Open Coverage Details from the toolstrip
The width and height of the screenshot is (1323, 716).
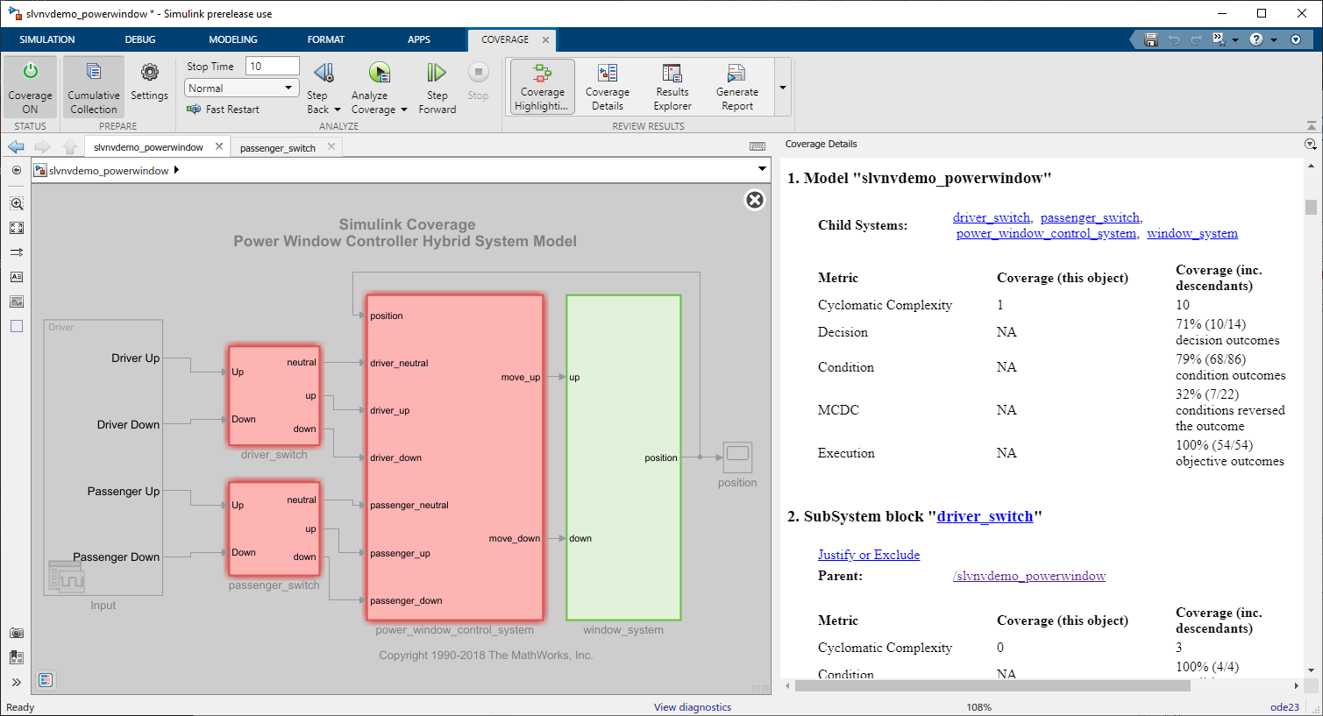pyautogui.click(x=607, y=87)
